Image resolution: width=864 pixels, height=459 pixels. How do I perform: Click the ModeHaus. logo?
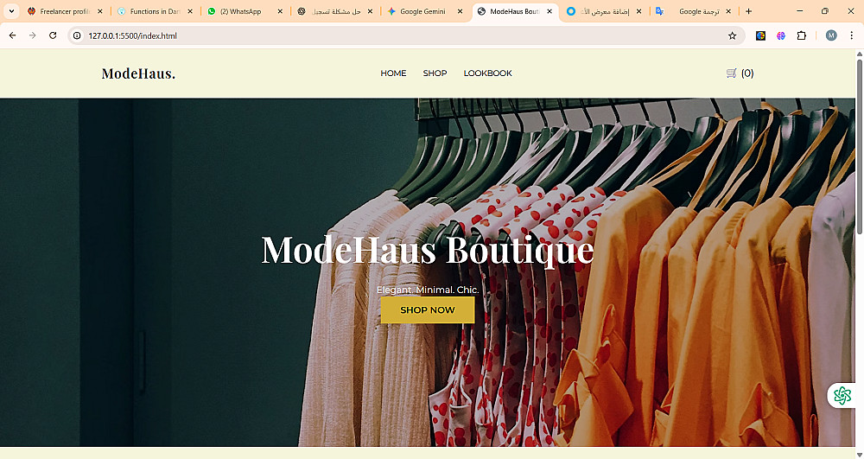point(138,73)
